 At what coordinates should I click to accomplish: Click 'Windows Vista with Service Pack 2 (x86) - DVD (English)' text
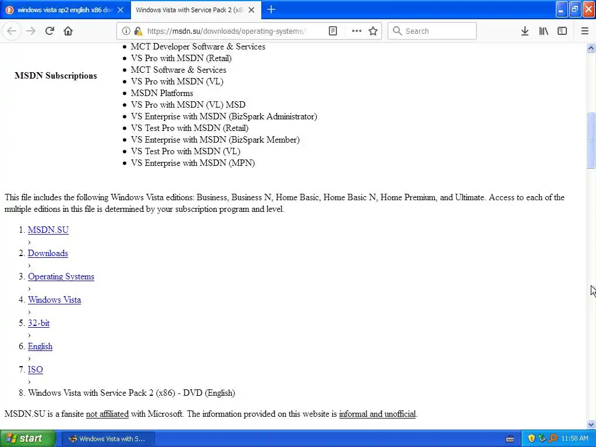(x=132, y=393)
